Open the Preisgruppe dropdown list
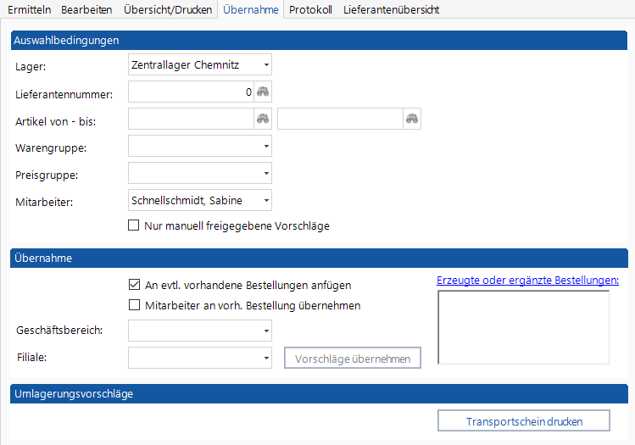Screen dimensions: 635x445 coord(265,174)
